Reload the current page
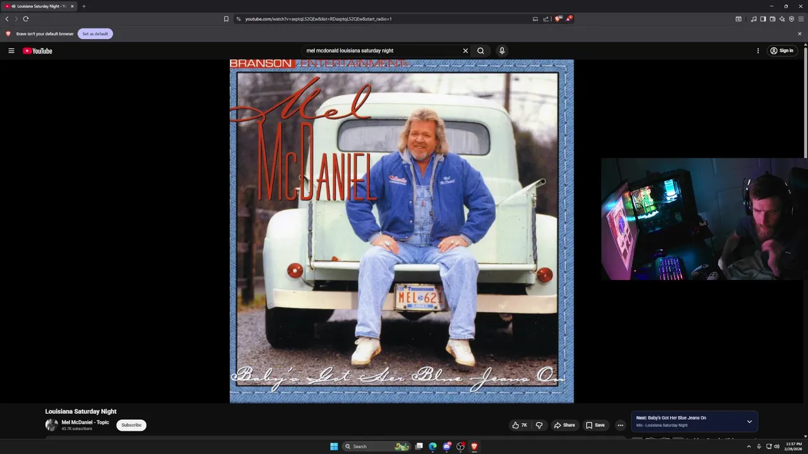The width and height of the screenshot is (808, 454). tap(26, 19)
